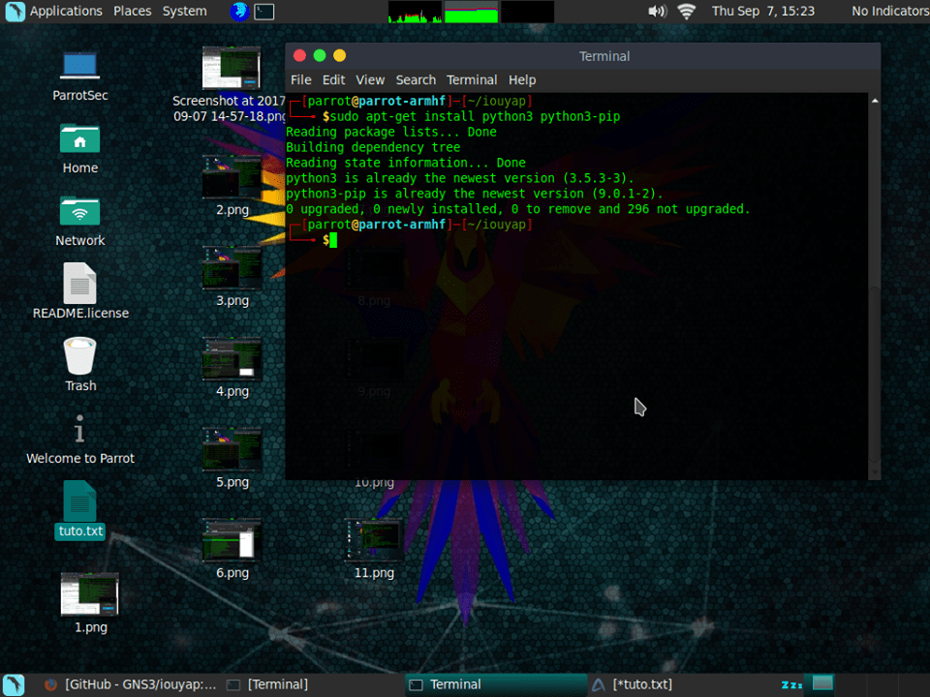Open the Trash icon
930x697 pixels.
[79, 356]
